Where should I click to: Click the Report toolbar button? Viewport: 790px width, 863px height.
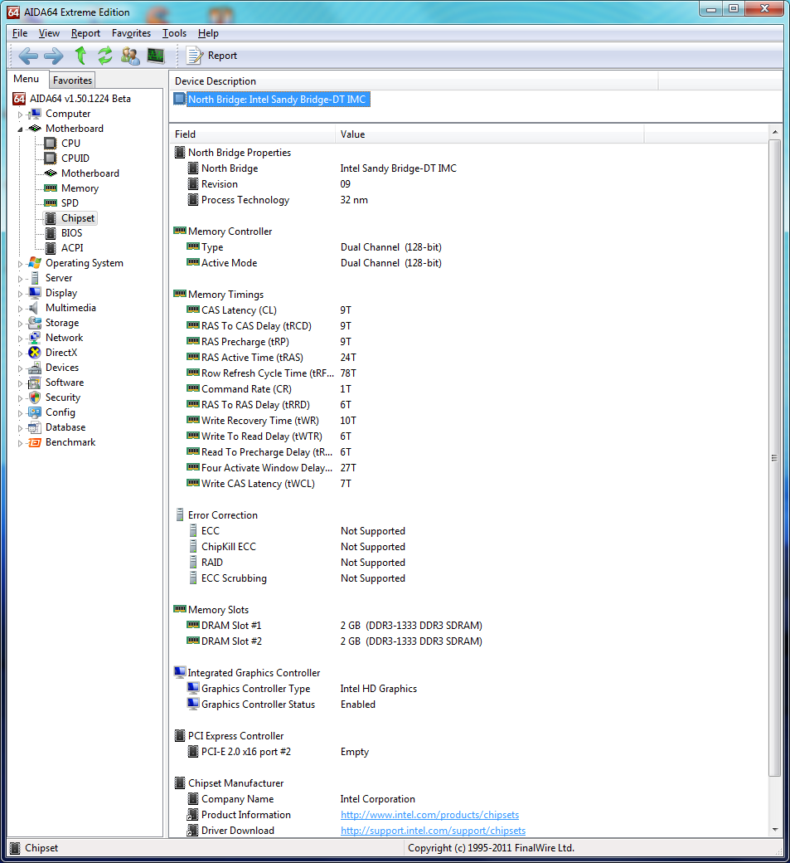click(x=212, y=56)
